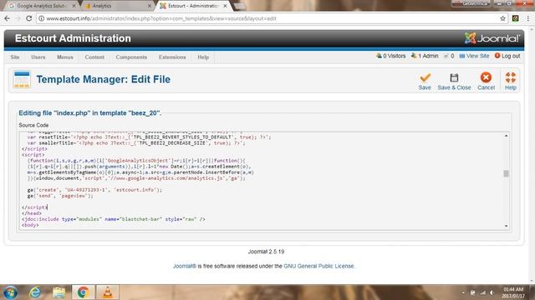Click the View Site monitor icon

tap(462, 56)
